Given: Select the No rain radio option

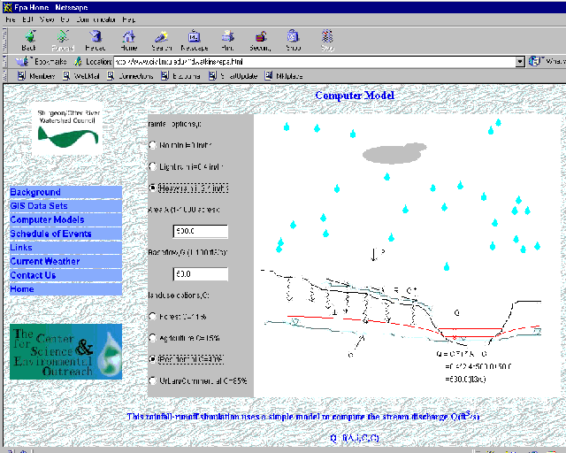Looking at the screenshot, I should pos(153,144).
